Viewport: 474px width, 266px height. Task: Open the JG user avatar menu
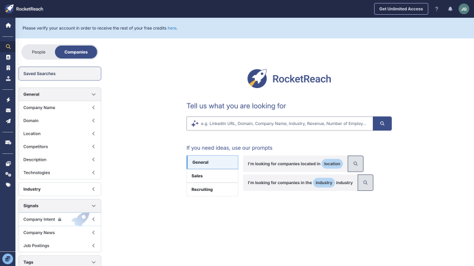tap(464, 9)
